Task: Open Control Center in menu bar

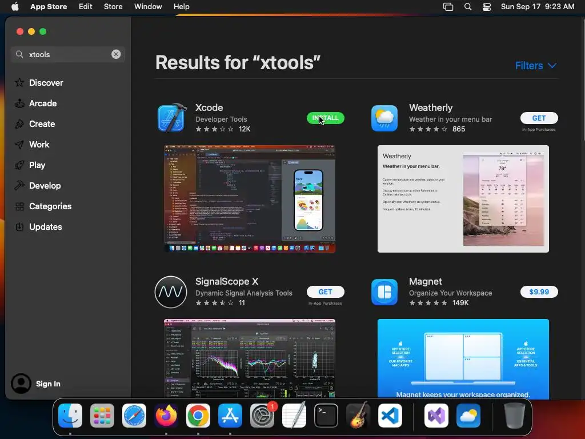Action: [x=487, y=7]
